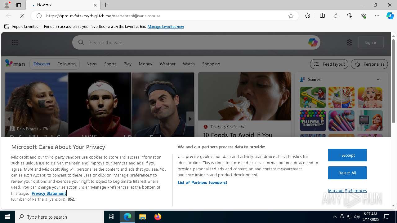Open the Extensions icon
397x223 pixels.
307,16
